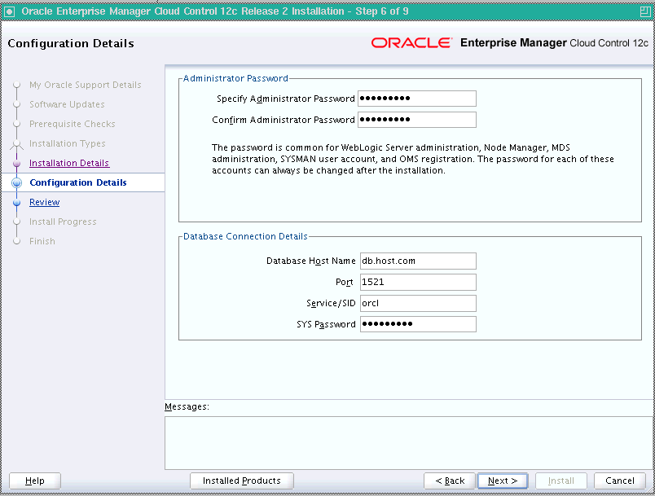The width and height of the screenshot is (655, 496).
Task: Click the Review step bullet icon
Action: [x=17, y=203]
